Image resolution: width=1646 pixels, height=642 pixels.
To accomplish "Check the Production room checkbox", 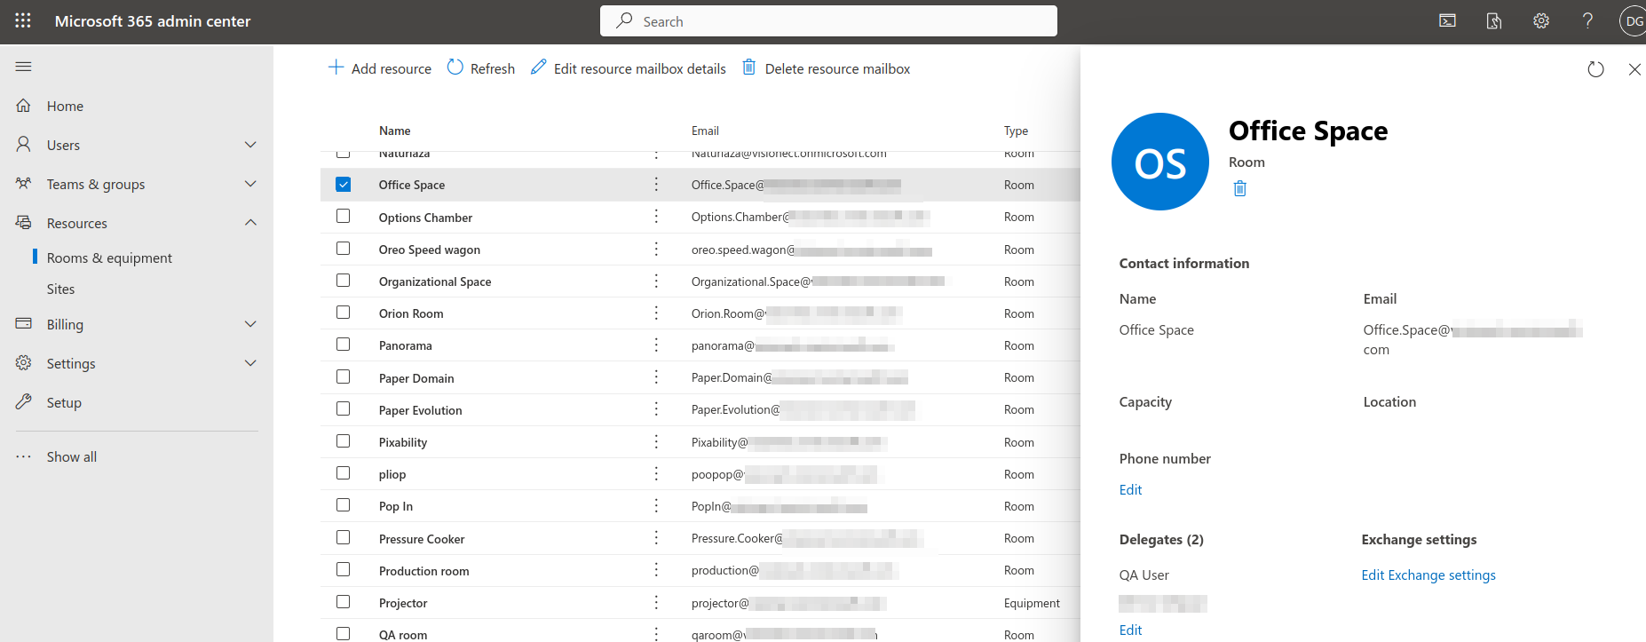I will [344, 570].
